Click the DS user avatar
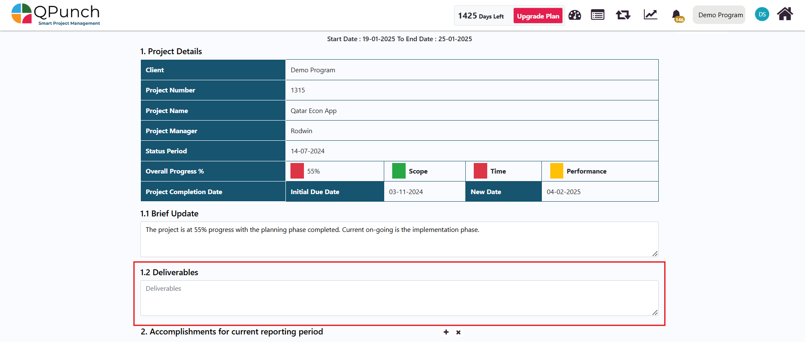 click(x=762, y=14)
